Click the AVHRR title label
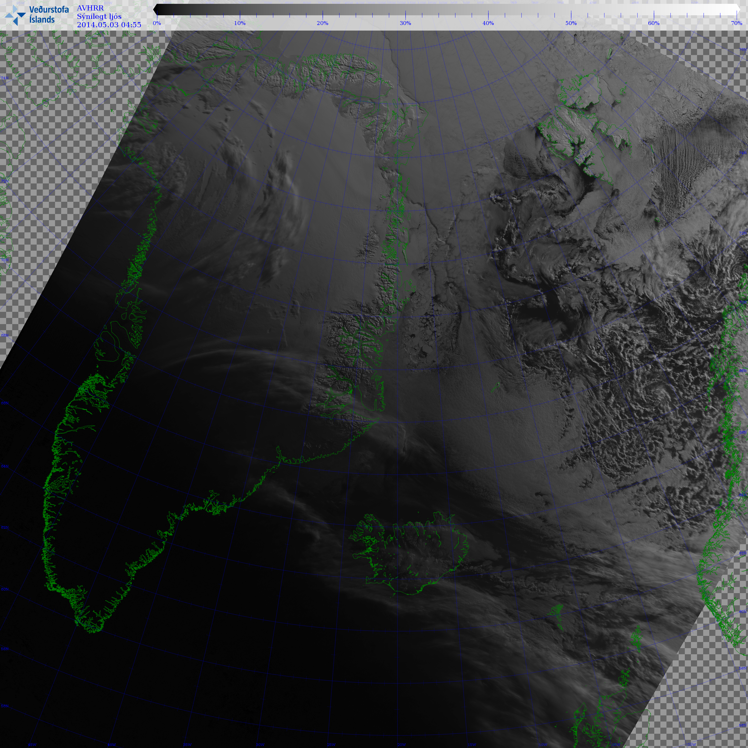 tap(90, 8)
